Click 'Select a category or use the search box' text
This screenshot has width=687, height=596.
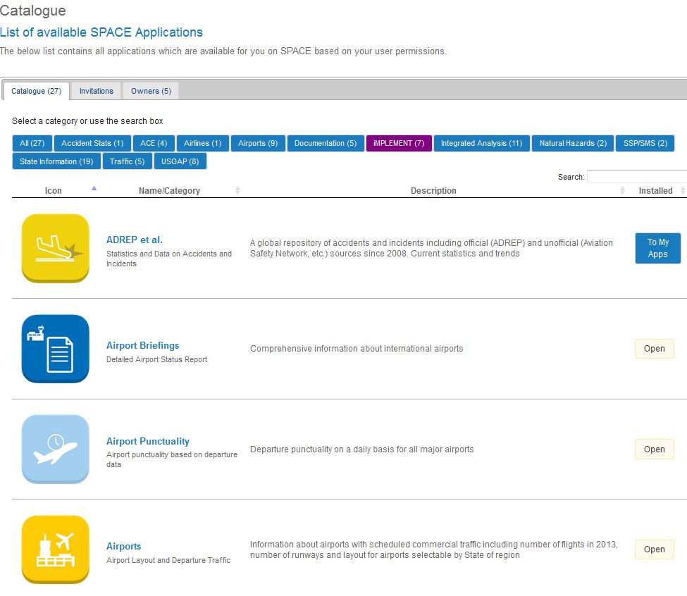(x=87, y=121)
